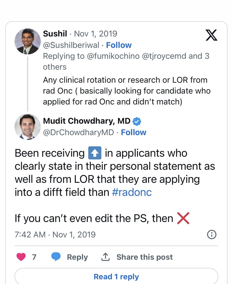Like the post with the heart icon

click(x=21, y=257)
